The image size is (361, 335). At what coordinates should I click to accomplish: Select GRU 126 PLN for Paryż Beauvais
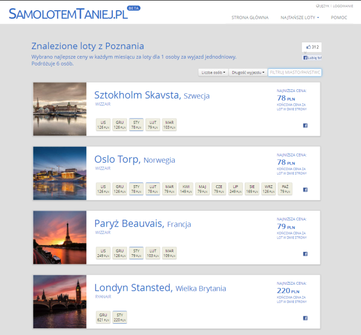pyautogui.click(x=120, y=253)
